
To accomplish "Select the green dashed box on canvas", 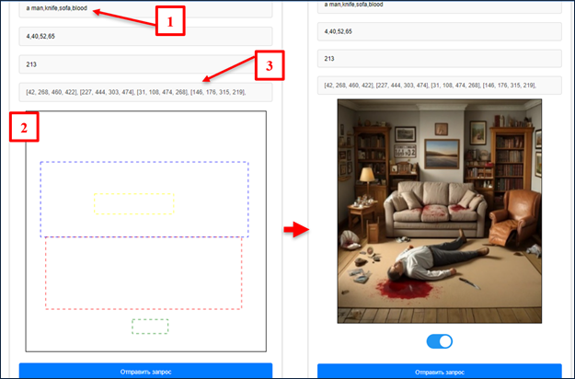I will pos(150,327).
